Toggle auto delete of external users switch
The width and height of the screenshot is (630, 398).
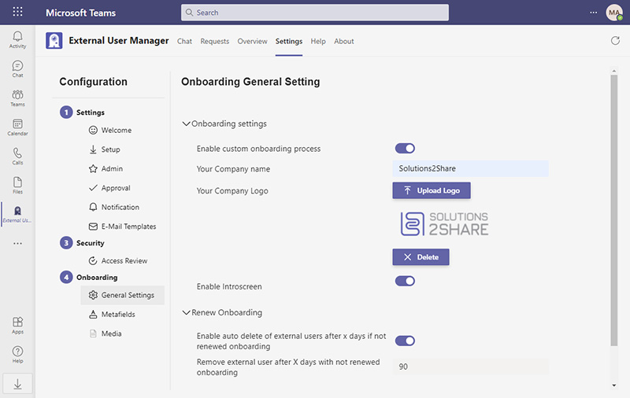[405, 341]
